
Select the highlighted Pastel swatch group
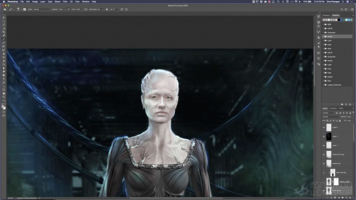[337, 36]
